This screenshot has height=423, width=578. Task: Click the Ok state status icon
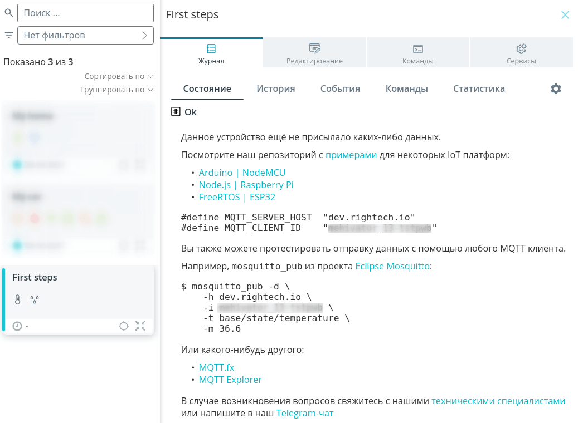point(176,111)
